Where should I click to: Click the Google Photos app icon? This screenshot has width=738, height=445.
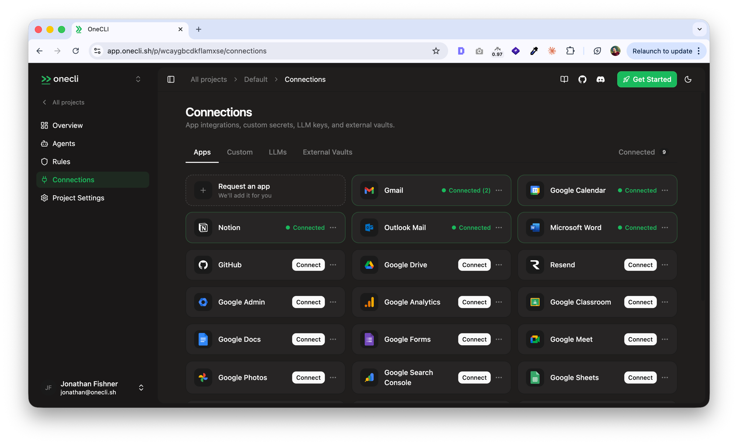[203, 378]
